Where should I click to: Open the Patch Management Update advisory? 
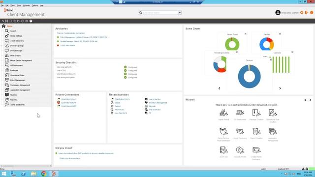tap(84, 37)
